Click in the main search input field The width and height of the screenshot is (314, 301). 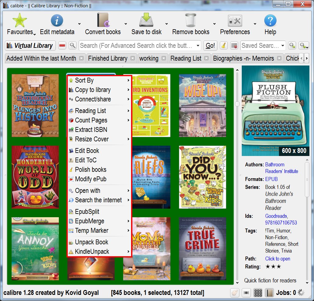click(137, 46)
